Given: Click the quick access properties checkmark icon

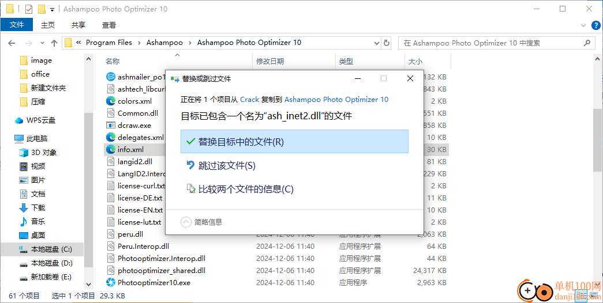Looking at the screenshot, I should [29, 9].
